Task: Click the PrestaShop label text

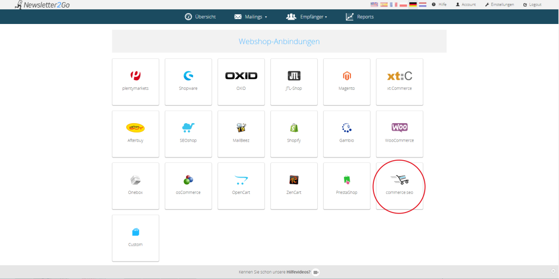Action: click(347, 192)
